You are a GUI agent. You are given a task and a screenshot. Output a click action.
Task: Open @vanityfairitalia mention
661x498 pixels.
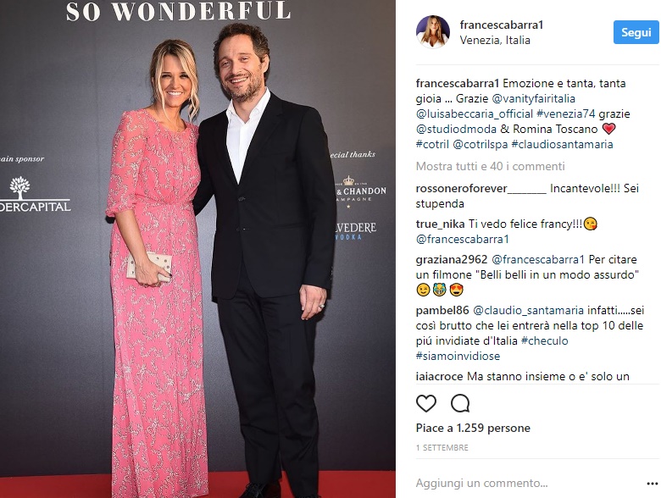click(533, 98)
